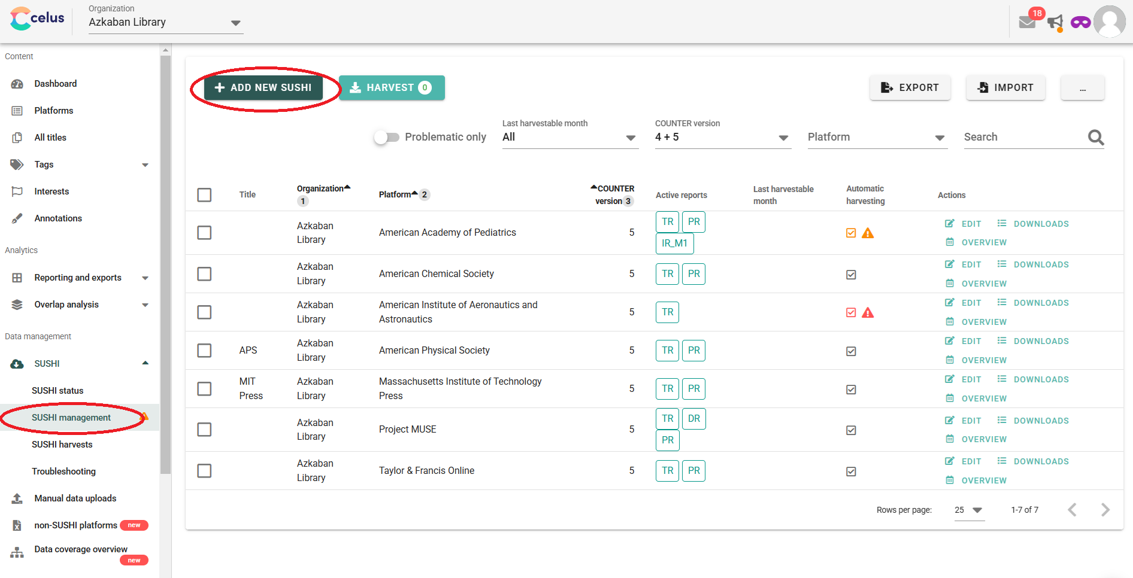Click the Harvest button

click(392, 88)
